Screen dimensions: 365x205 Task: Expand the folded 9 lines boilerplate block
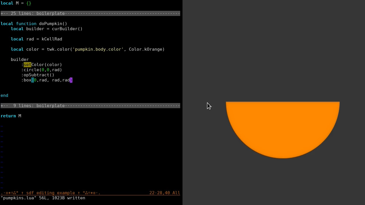point(90,106)
